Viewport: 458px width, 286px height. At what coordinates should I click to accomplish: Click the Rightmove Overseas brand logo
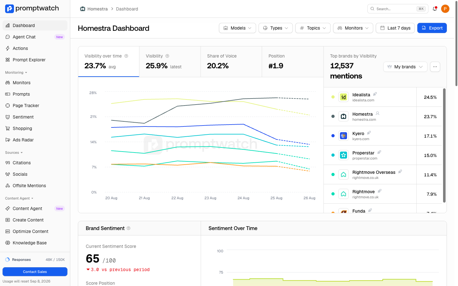point(343,174)
